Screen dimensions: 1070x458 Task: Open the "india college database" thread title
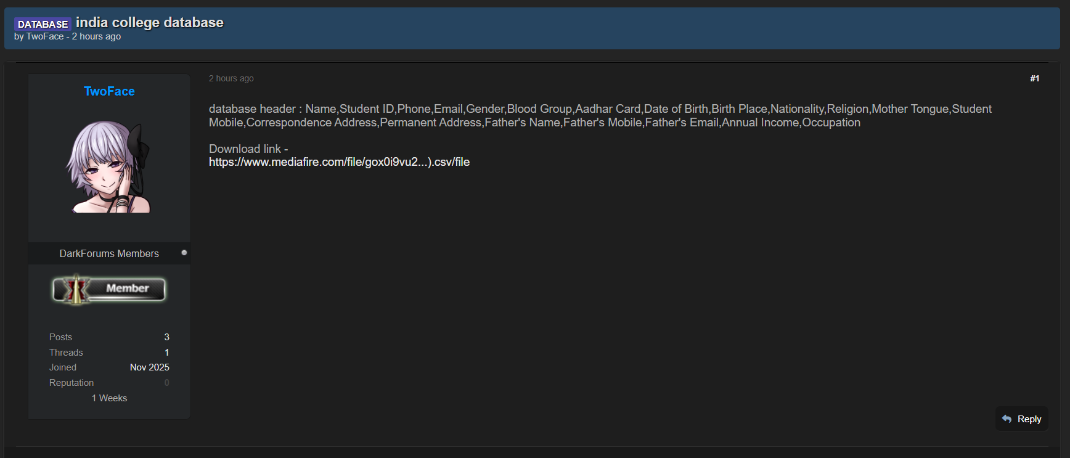149,23
